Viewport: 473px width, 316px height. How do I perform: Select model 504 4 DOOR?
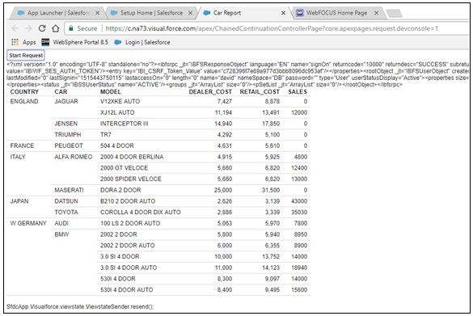coord(117,145)
